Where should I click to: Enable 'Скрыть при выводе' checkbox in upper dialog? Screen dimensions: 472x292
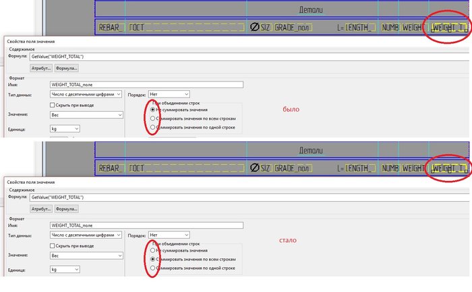[53, 105]
